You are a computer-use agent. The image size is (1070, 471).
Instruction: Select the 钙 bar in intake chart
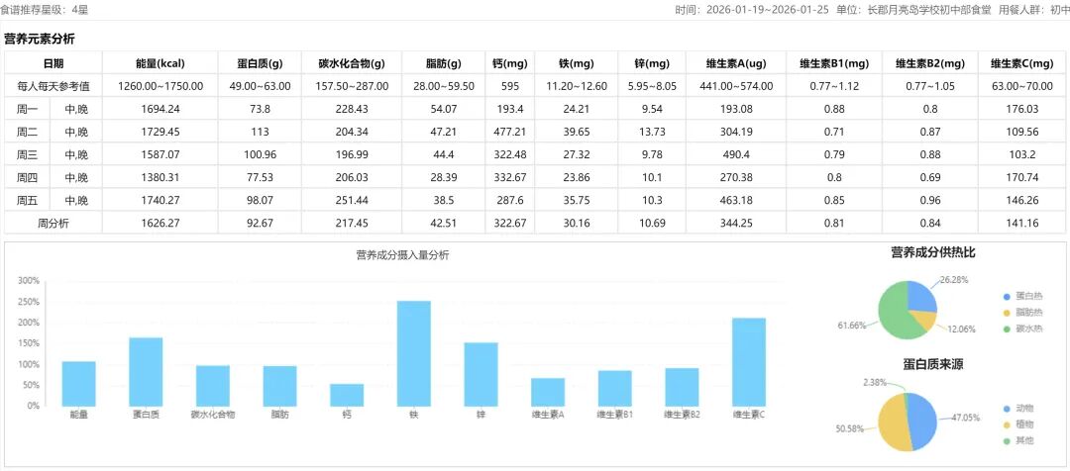click(x=347, y=395)
